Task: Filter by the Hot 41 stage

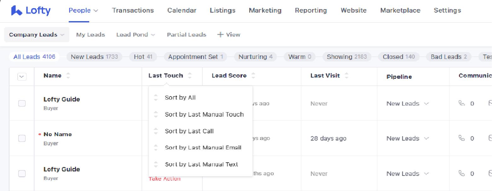Action: tap(143, 57)
